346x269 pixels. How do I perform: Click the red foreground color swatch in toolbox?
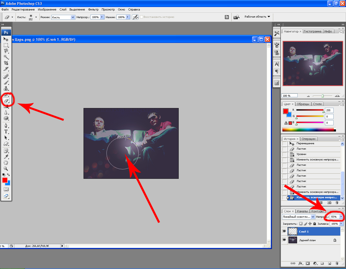(x=5, y=180)
